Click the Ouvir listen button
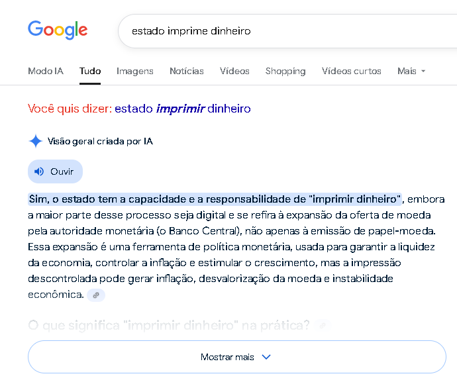The height and width of the screenshot is (384, 457). coord(56,171)
